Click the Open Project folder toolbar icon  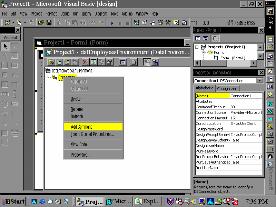tap(41, 23)
